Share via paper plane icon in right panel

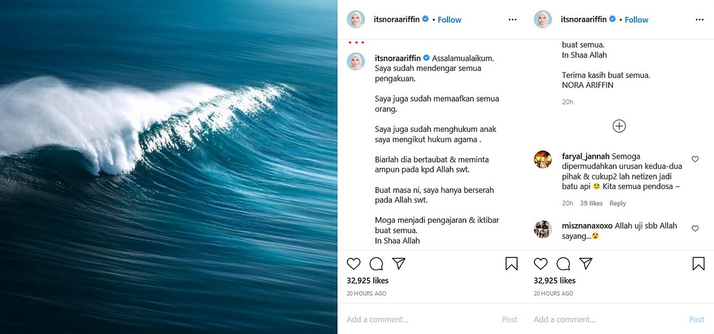click(585, 264)
